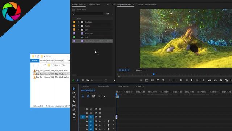
Task: Select the Track Select Forward tool
Action: pyautogui.click(x=74, y=93)
